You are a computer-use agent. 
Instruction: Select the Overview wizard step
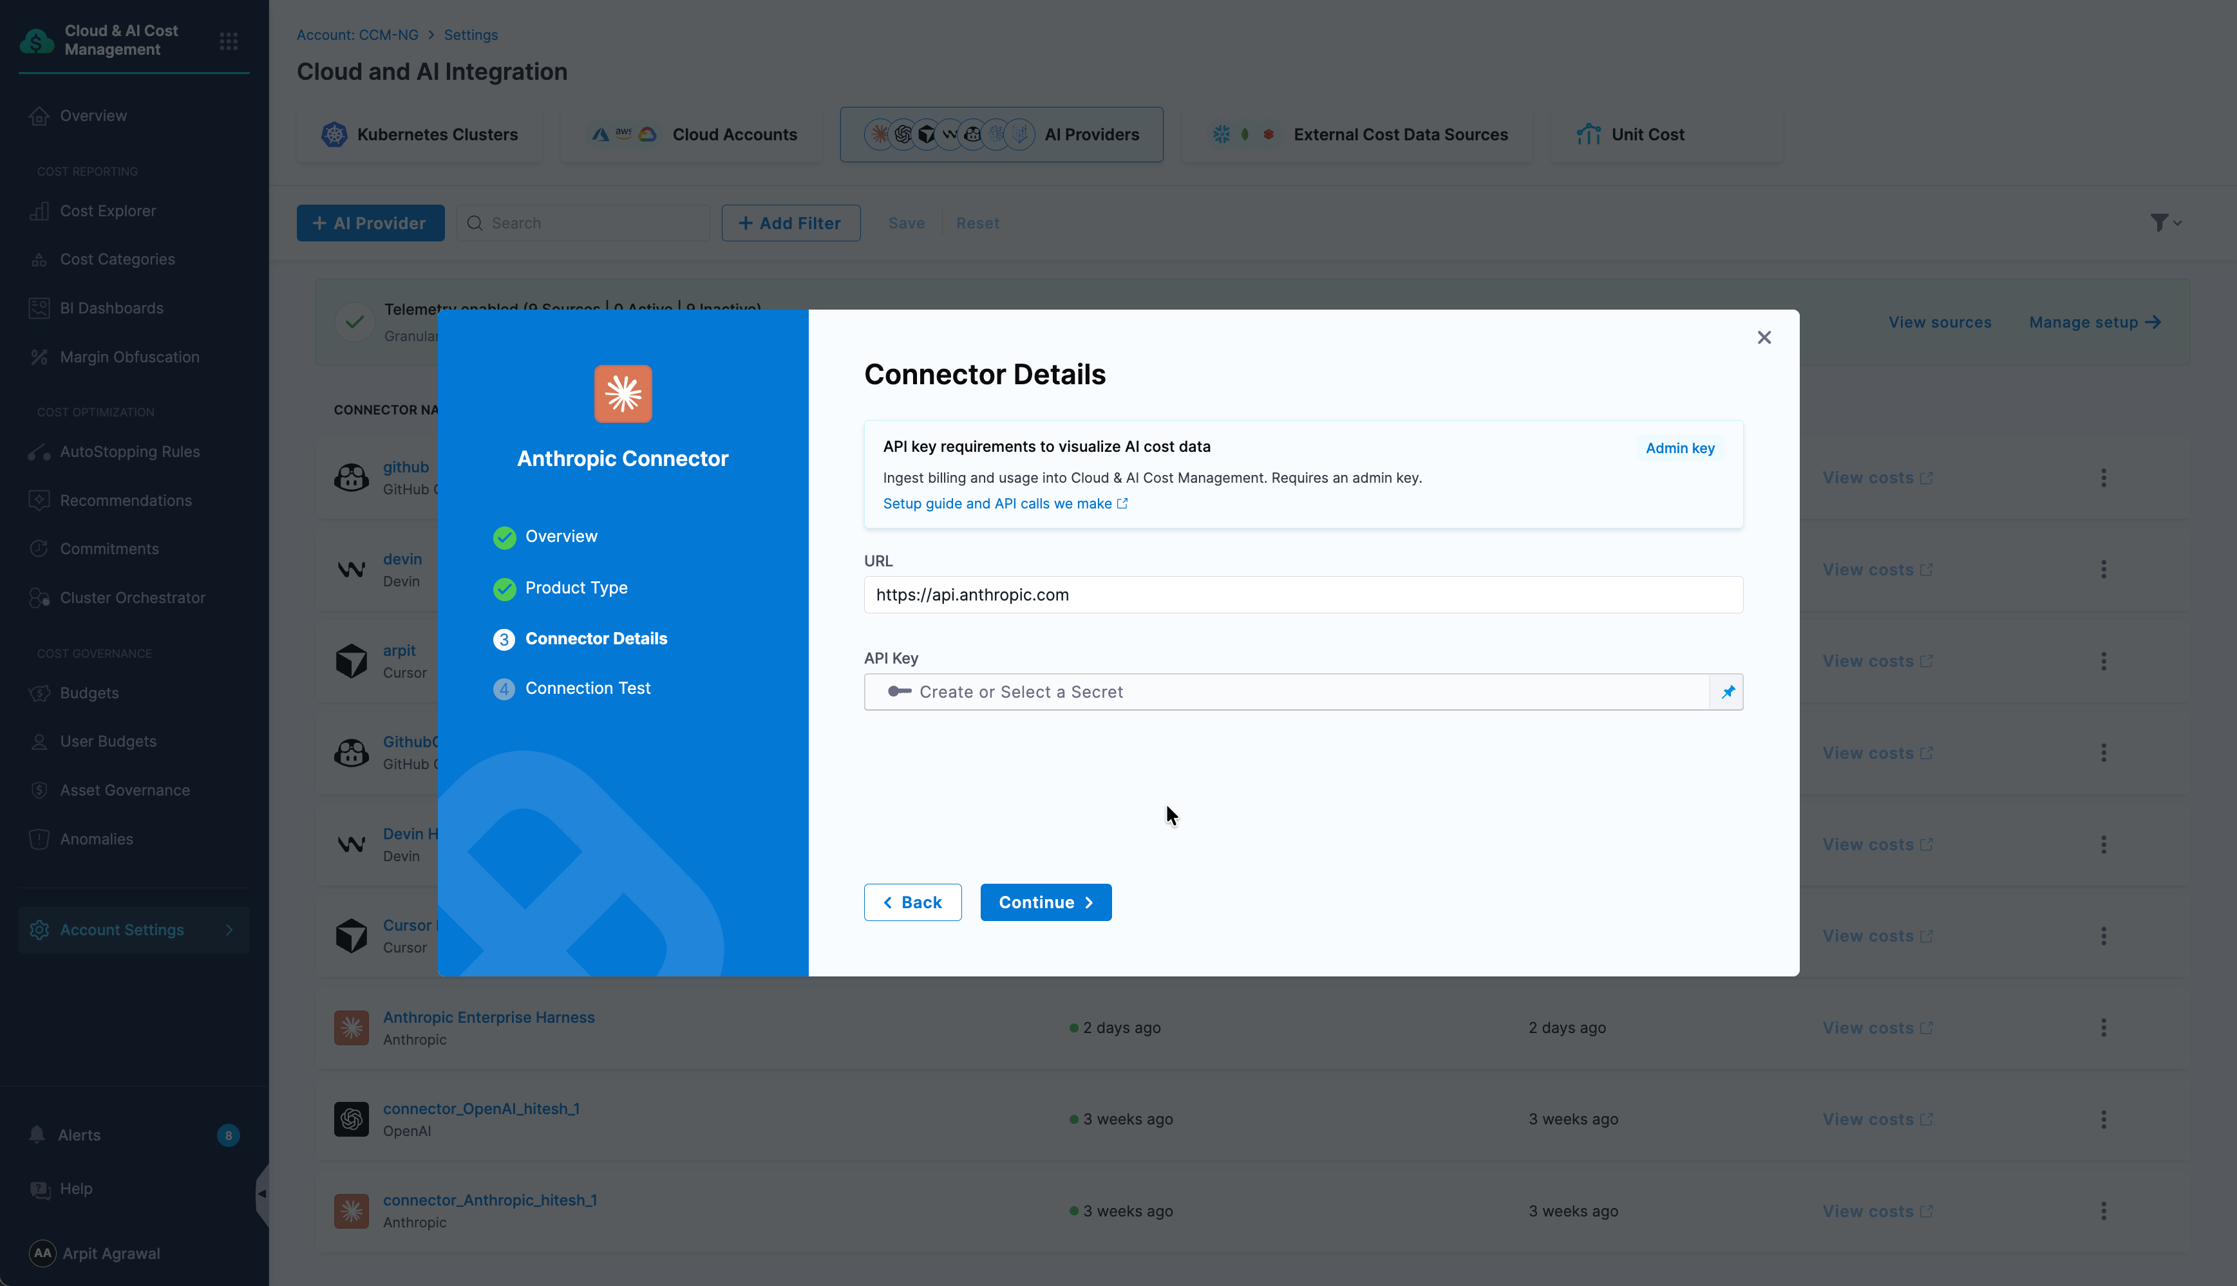pos(545,536)
